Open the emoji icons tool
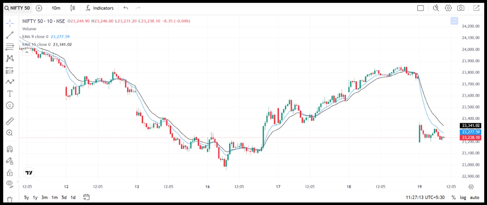This screenshot has width=487, height=205. pos(10,105)
